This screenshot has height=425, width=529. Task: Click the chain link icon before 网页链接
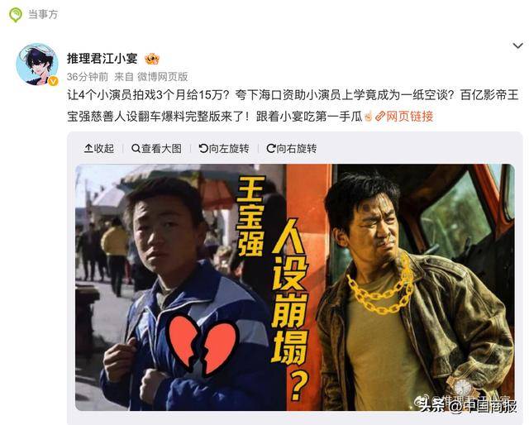tap(380, 117)
